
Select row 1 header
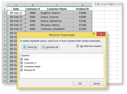coord(5,9)
